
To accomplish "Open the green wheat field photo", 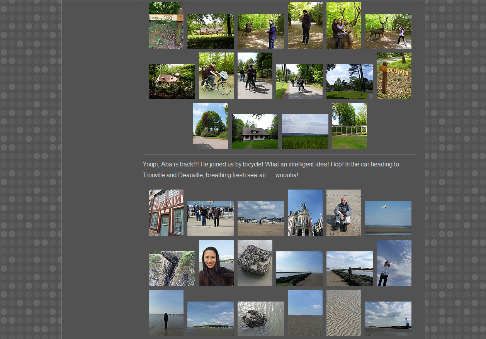I will (x=305, y=132).
